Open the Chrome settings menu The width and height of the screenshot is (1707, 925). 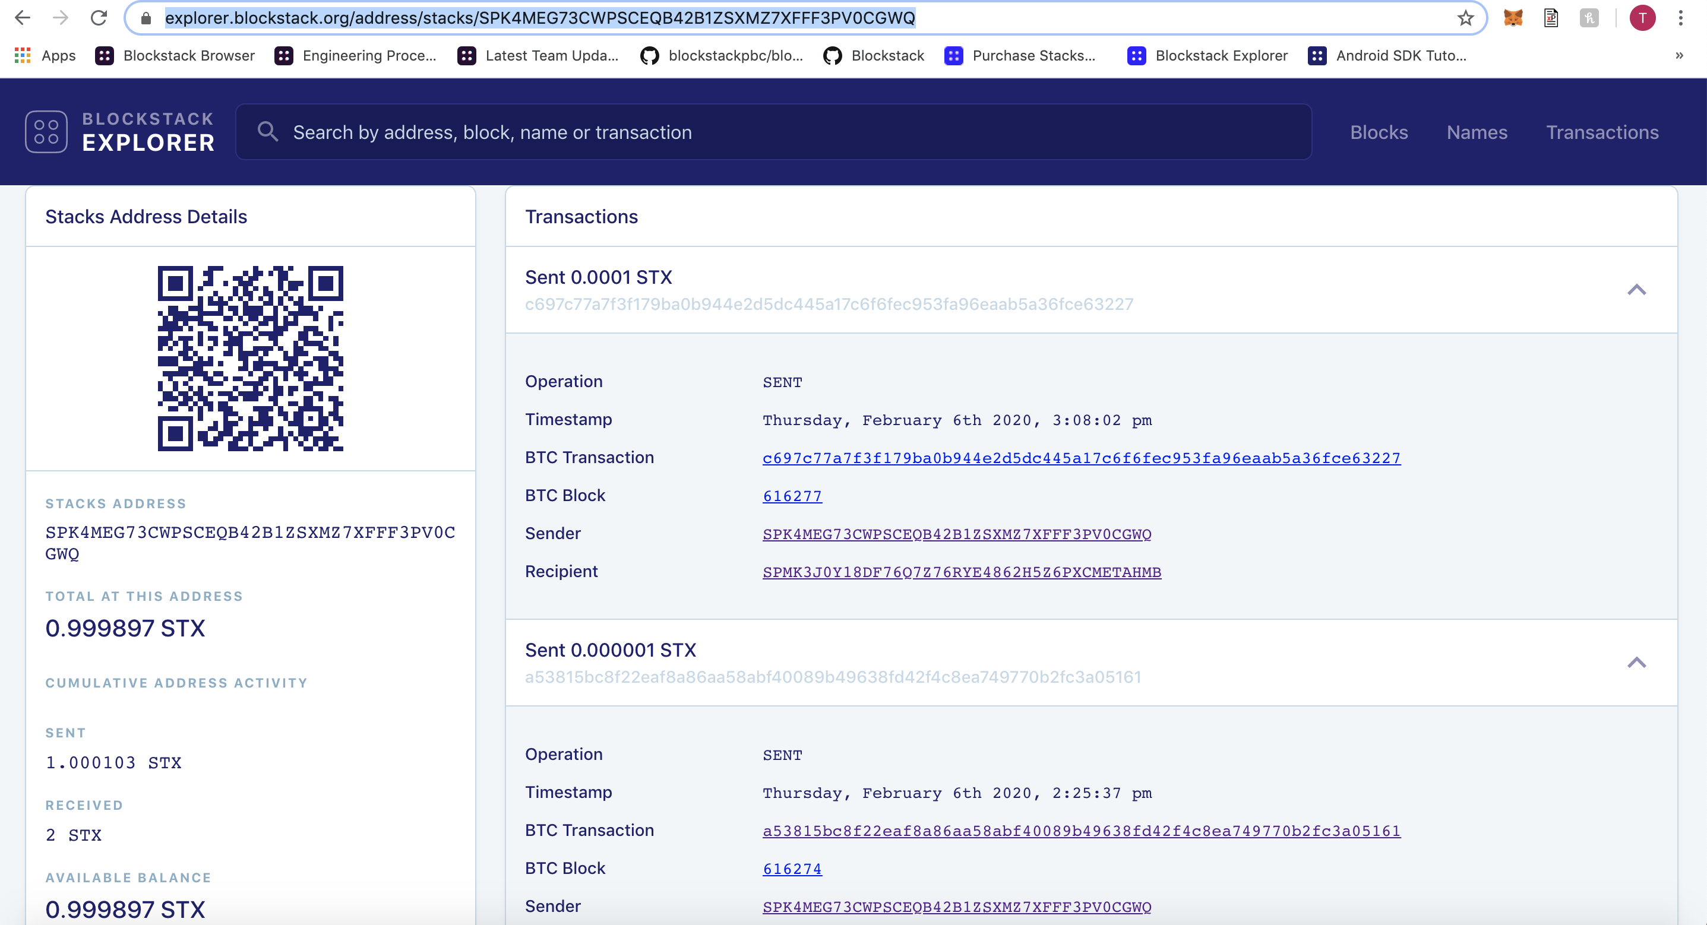click(x=1682, y=18)
